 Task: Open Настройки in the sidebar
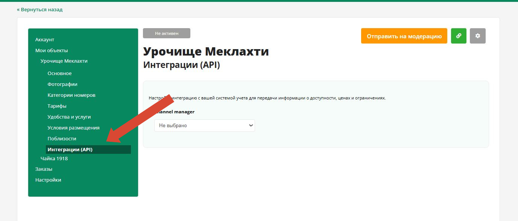coord(48,180)
